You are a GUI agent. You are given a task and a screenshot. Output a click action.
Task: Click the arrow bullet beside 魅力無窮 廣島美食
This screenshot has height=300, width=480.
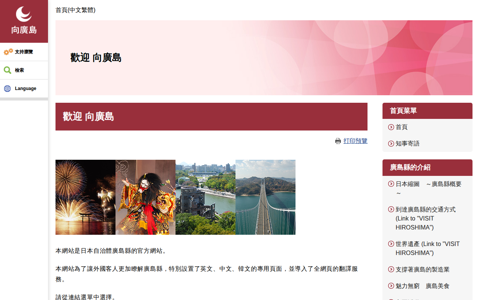tap(391, 286)
